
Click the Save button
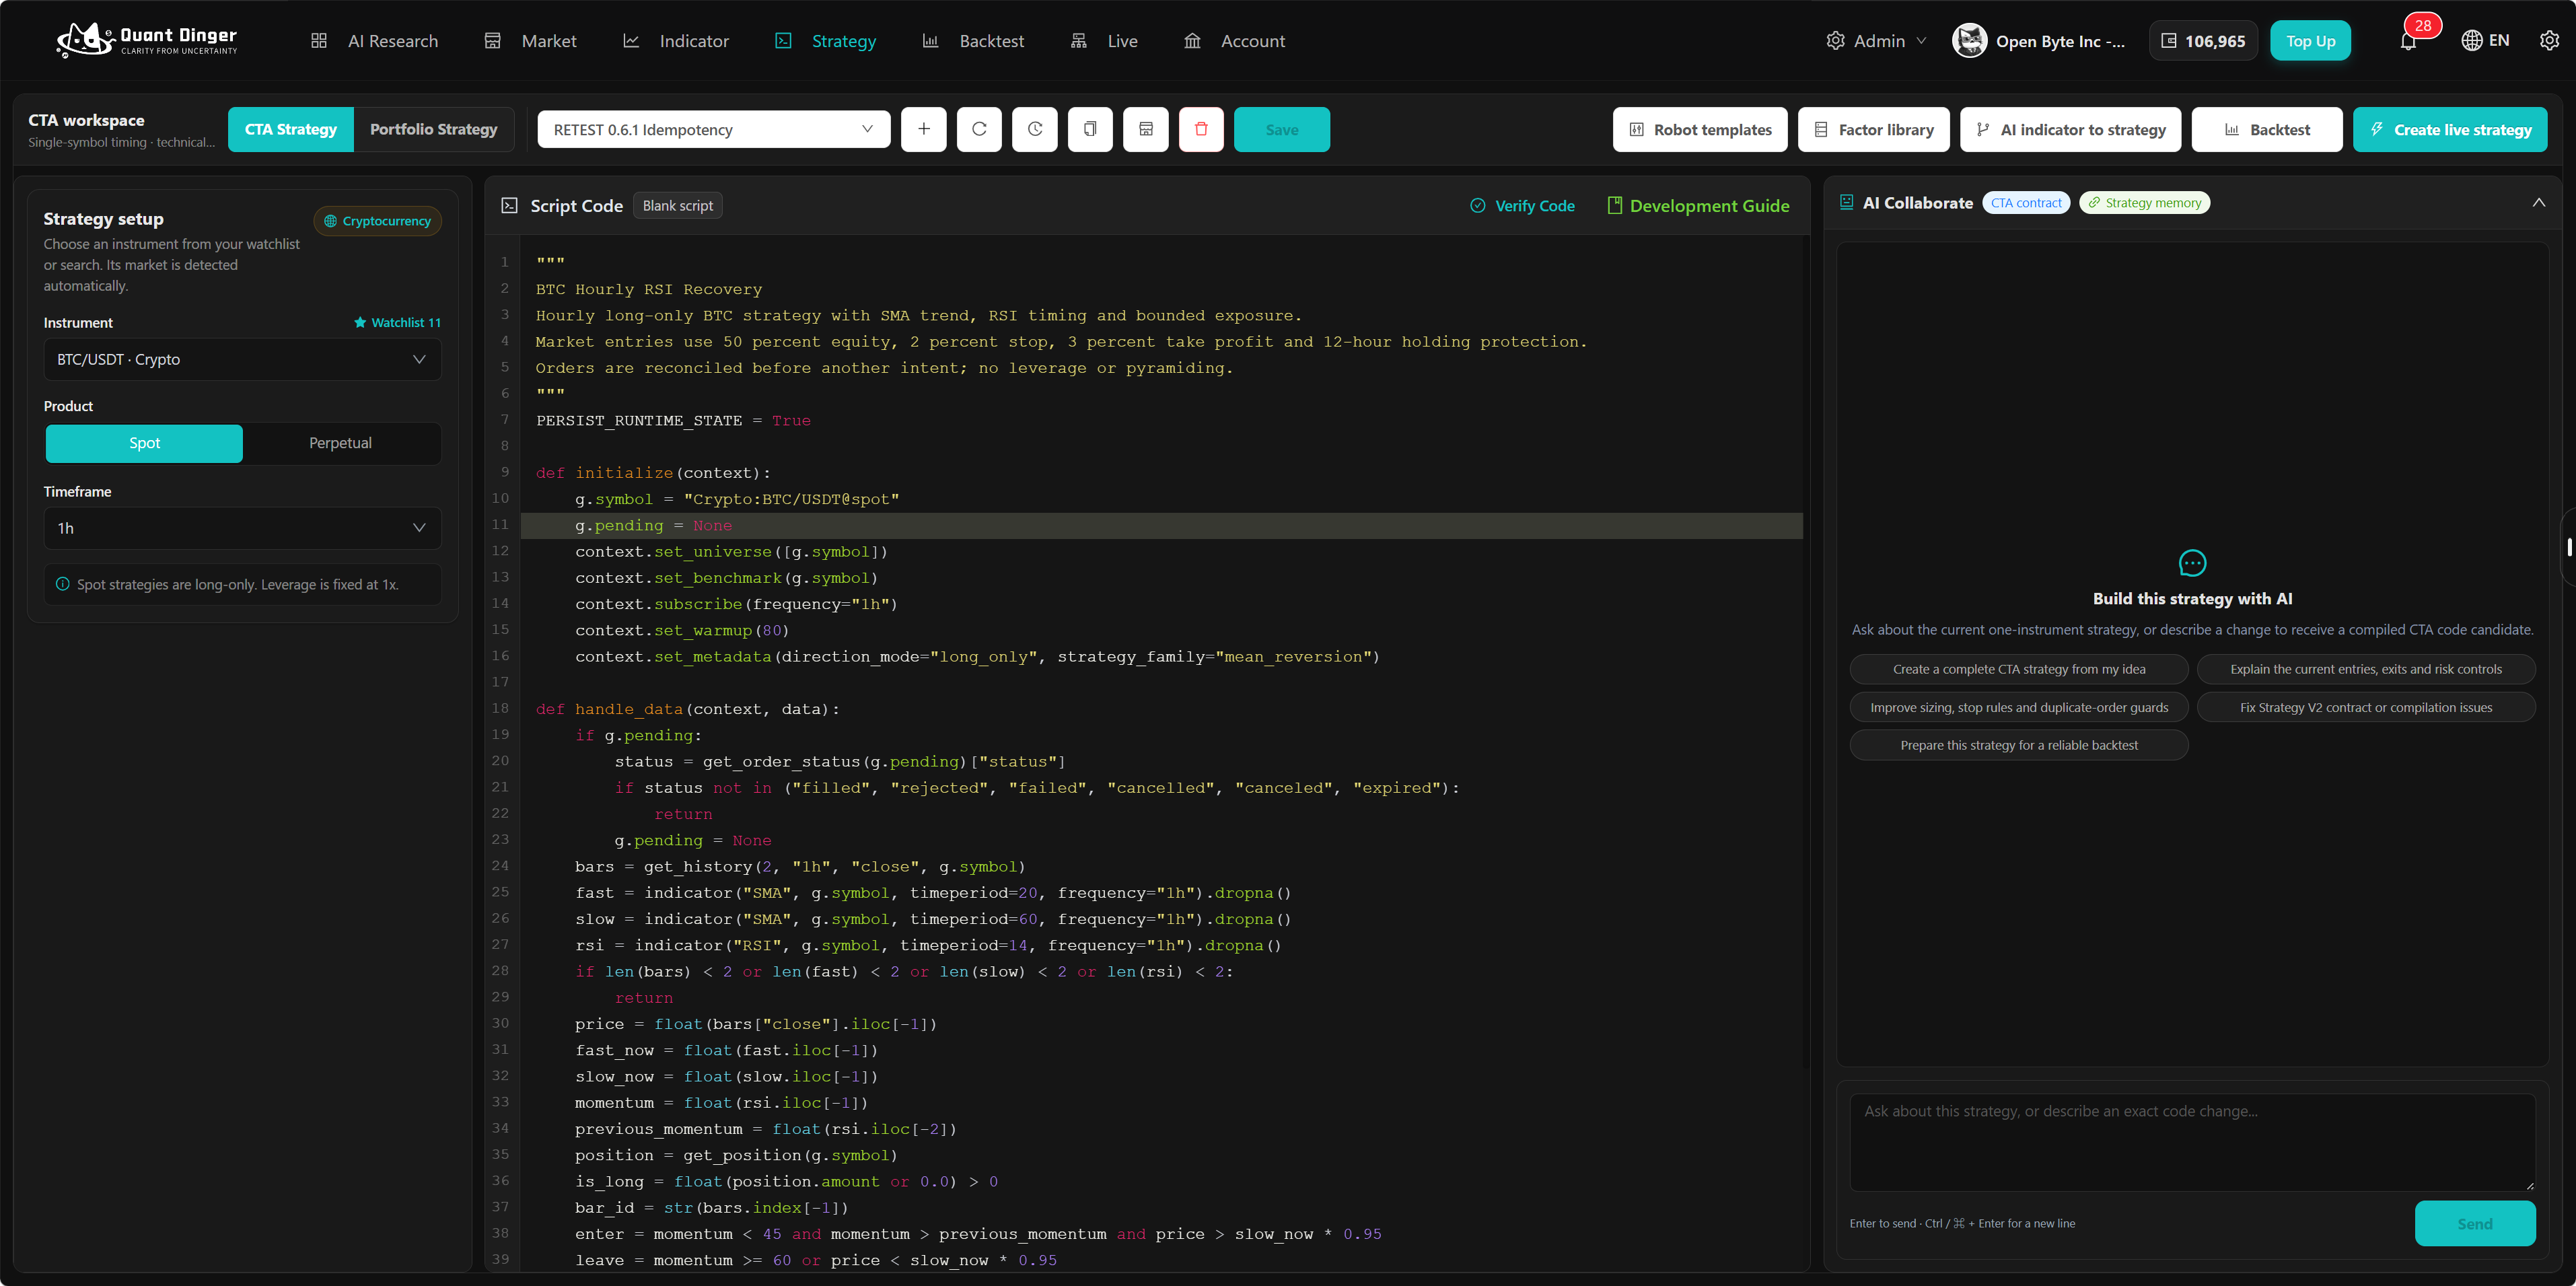[x=1281, y=129]
